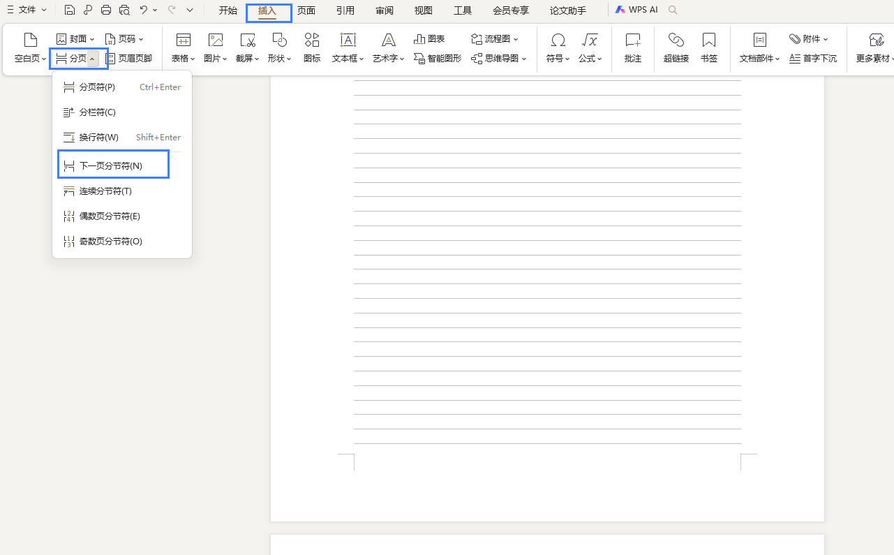This screenshot has height=555, width=894.
Task: Click the Shapes (形状) icon
Action: point(280,40)
